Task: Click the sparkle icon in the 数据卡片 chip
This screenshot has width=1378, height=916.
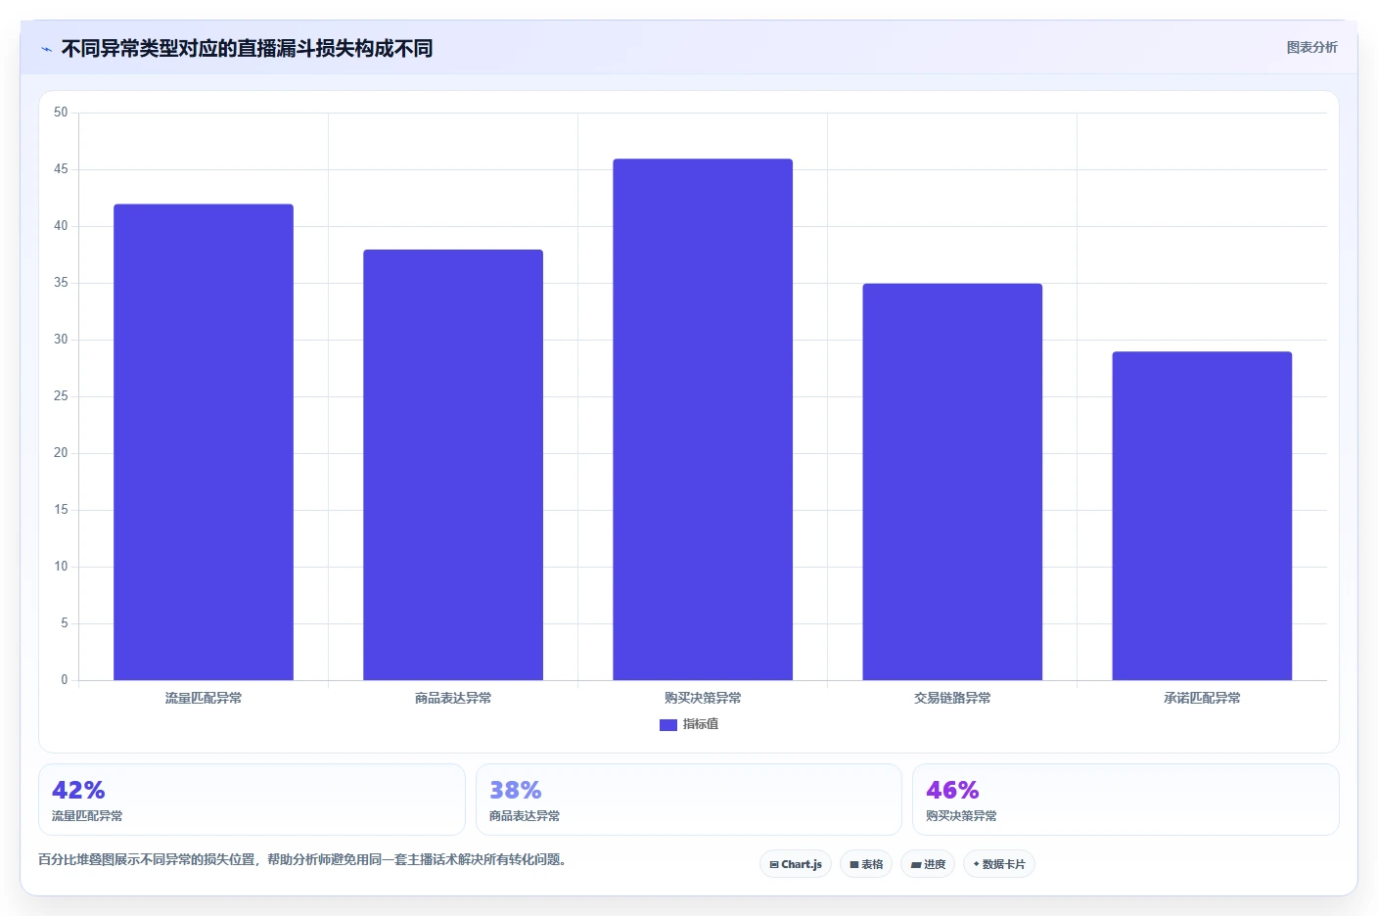Action: click(x=977, y=864)
